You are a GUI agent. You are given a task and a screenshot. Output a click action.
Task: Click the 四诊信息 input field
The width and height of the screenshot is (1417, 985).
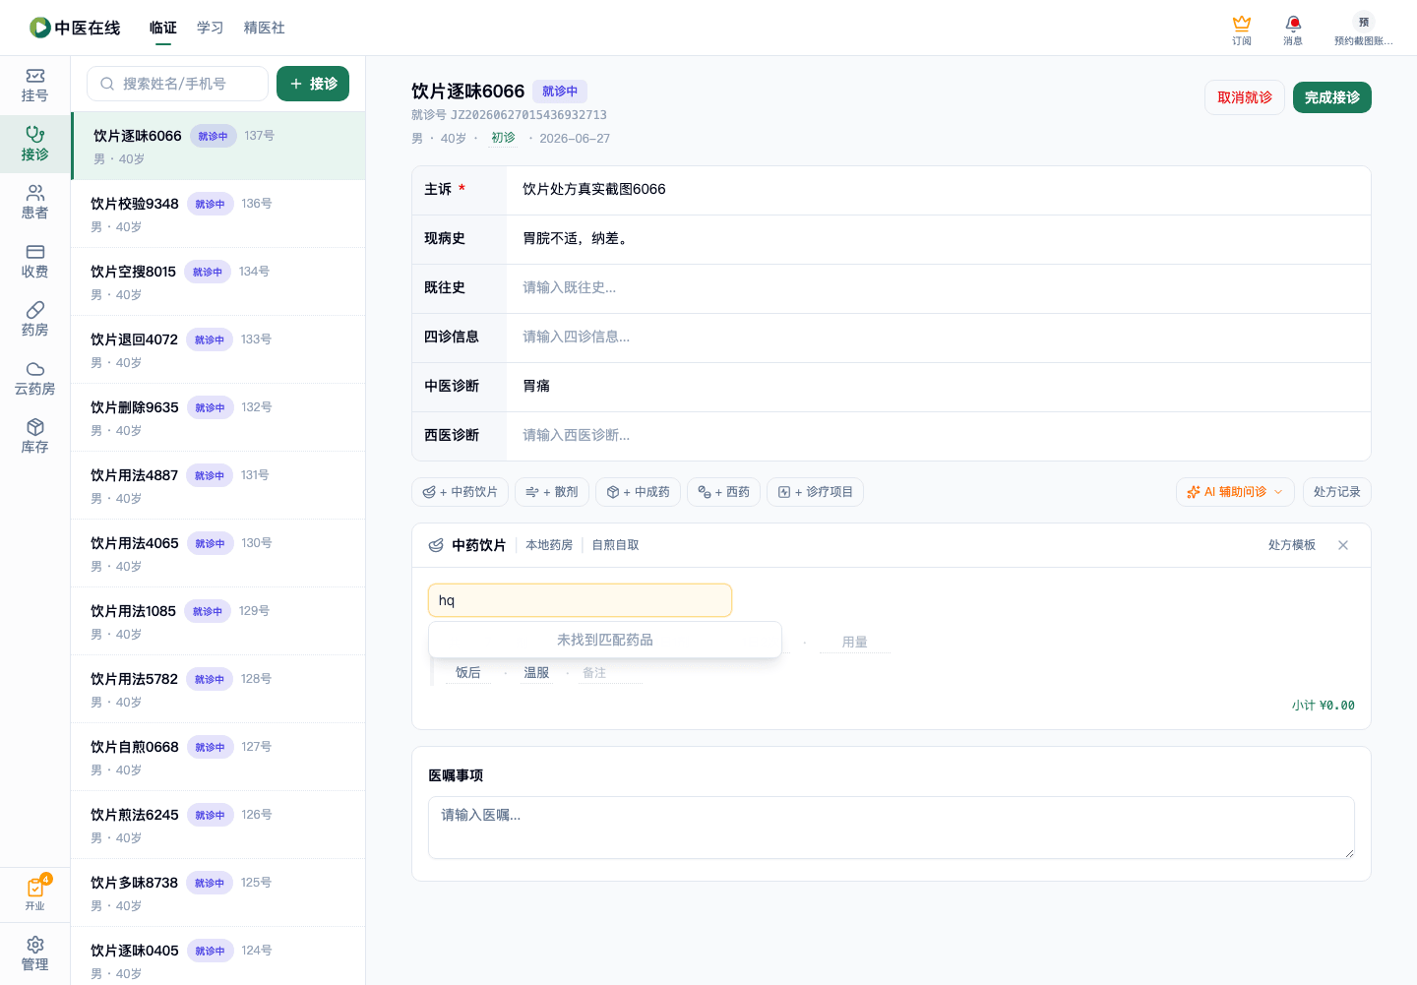(x=939, y=337)
